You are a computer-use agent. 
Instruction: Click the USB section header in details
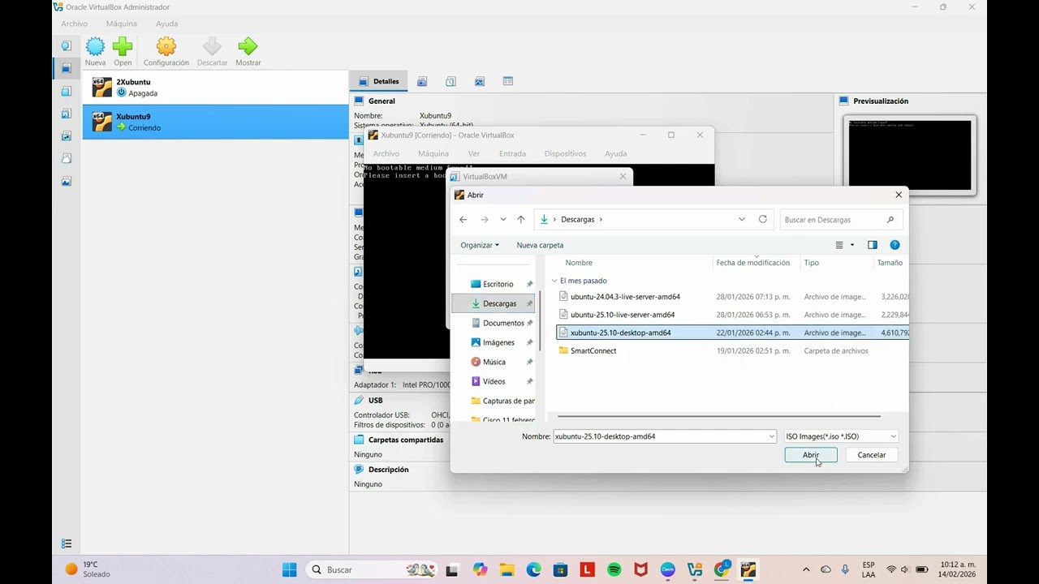375,400
